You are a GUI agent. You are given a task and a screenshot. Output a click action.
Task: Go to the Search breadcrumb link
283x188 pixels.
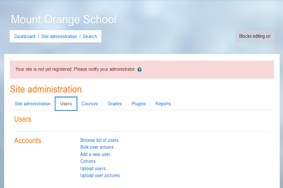(90, 37)
